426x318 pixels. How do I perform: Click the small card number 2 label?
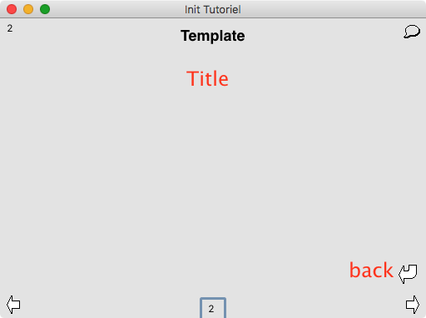pyautogui.click(x=10, y=28)
